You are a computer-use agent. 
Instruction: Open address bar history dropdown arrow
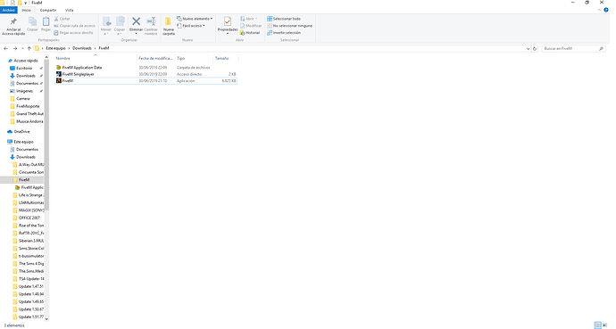pos(528,49)
